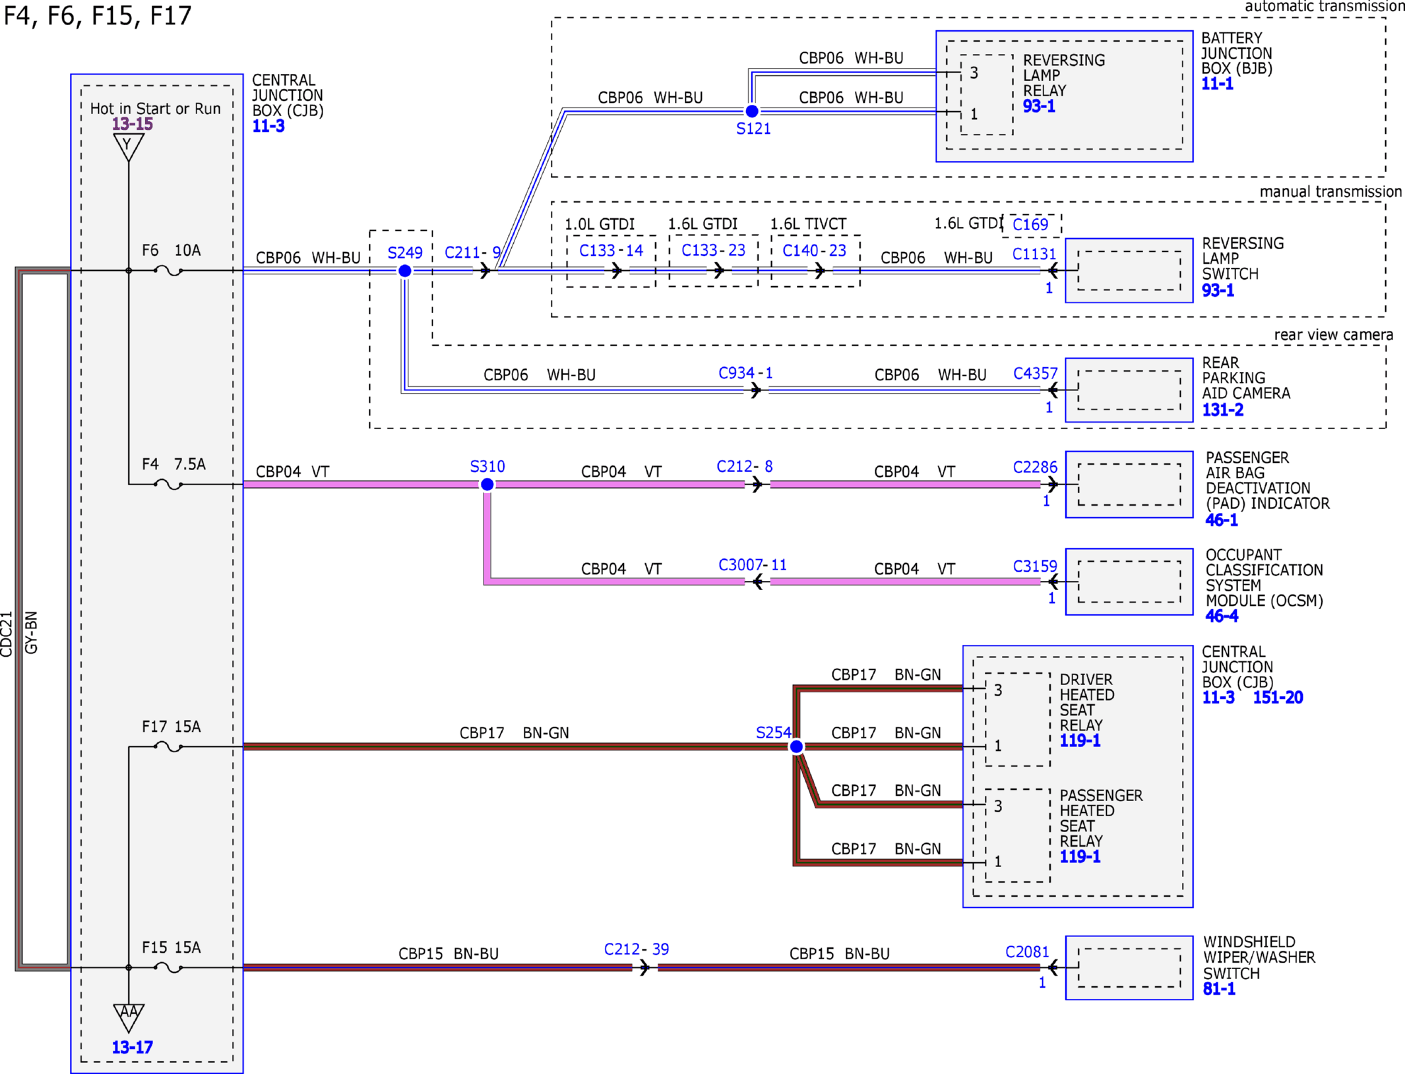Image resolution: width=1405 pixels, height=1074 pixels.
Task: Click the S254 splice junction dot
Action: 796,746
